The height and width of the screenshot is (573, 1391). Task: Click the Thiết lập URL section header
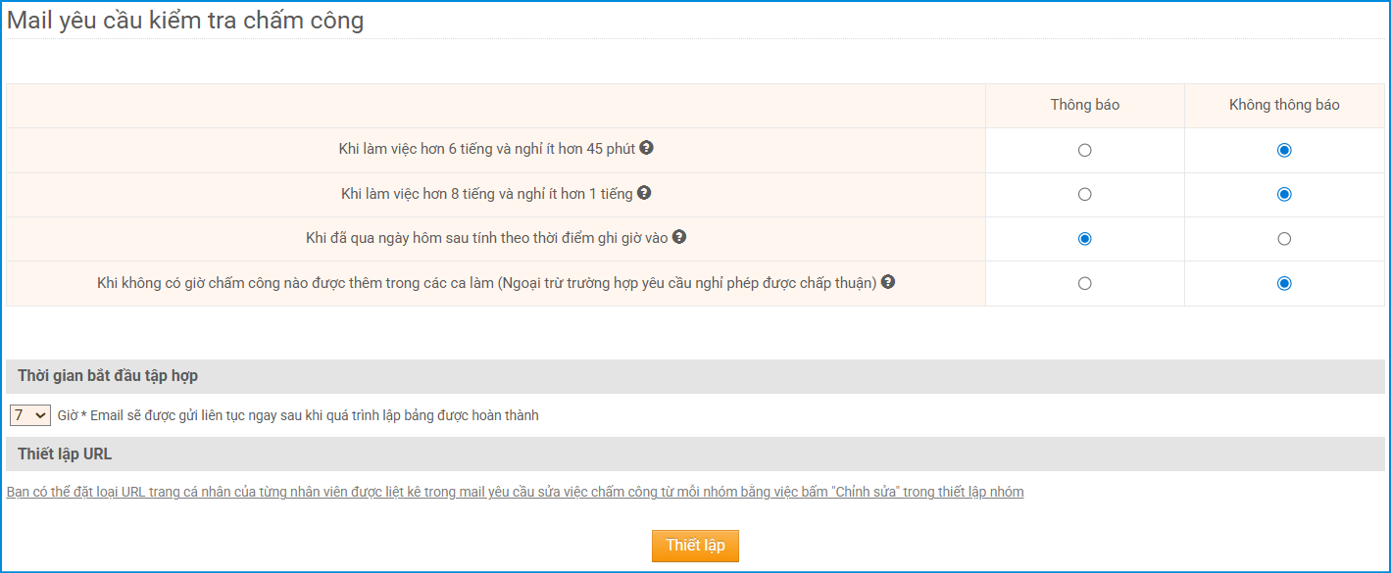click(x=65, y=454)
